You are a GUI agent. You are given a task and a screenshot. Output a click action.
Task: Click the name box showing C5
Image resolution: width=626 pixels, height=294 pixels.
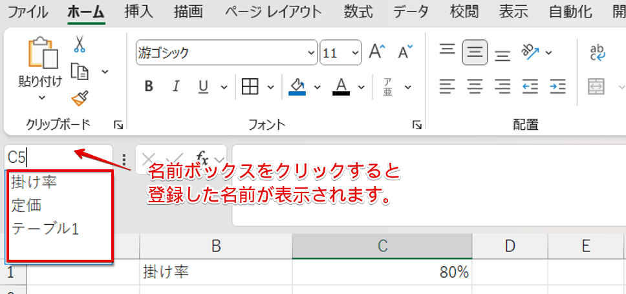[58, 158]
